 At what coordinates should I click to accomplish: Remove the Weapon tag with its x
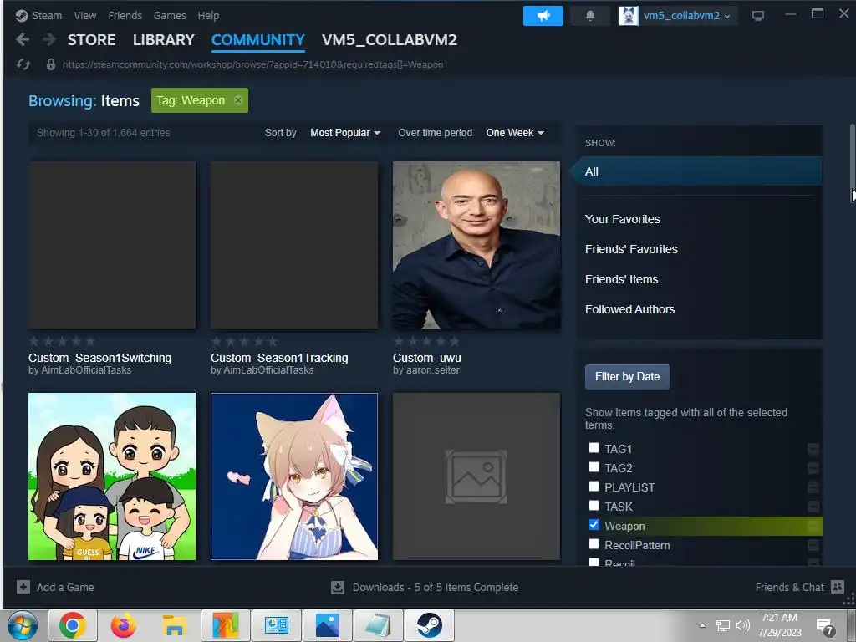point(238,100)
